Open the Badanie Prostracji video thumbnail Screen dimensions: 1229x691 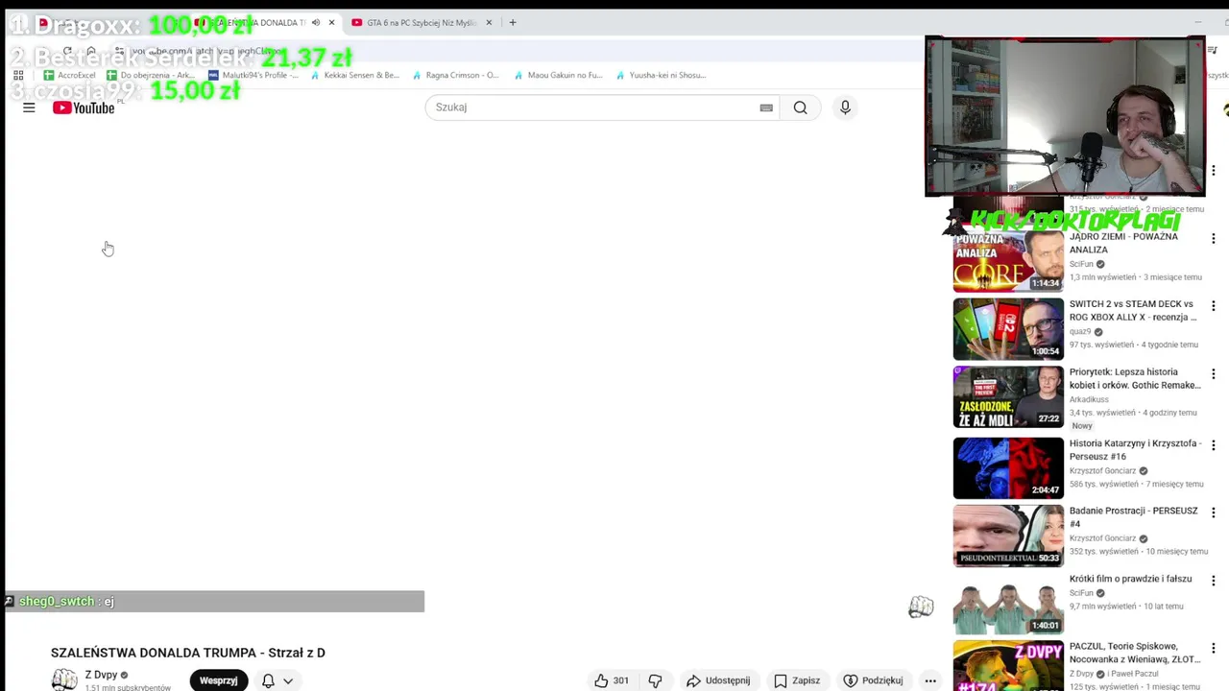(1008, 536)
